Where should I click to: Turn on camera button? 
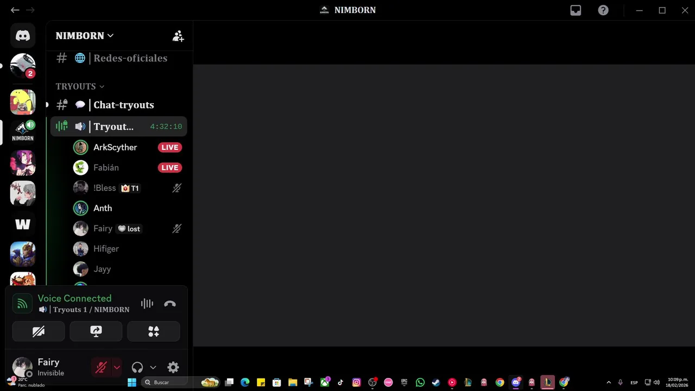(39, 331)
